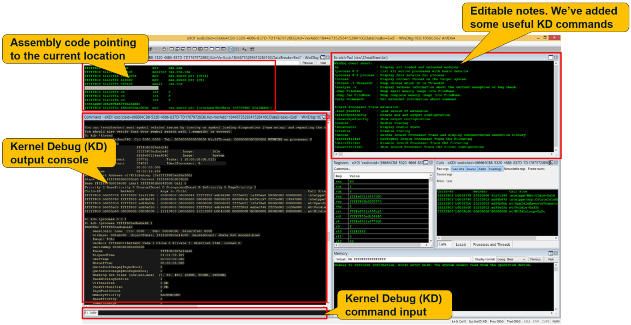Select the rdi register row
Image resolution: width=631 pixels, height=325 pixels.
coord(381,216)
